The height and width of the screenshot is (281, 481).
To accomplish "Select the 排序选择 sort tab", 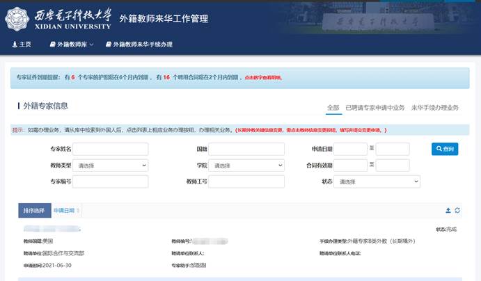I will point(33,210).
